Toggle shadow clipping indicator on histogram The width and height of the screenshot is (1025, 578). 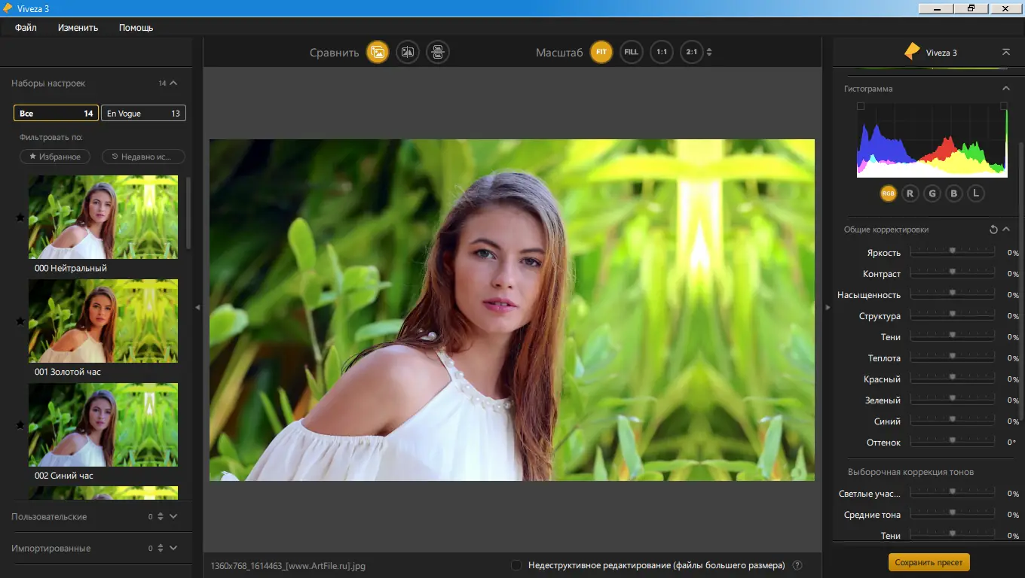point(861,107)
